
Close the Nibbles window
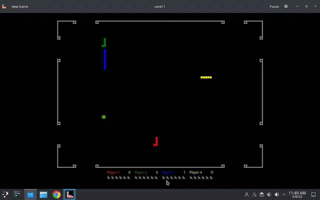click(315, 6)
